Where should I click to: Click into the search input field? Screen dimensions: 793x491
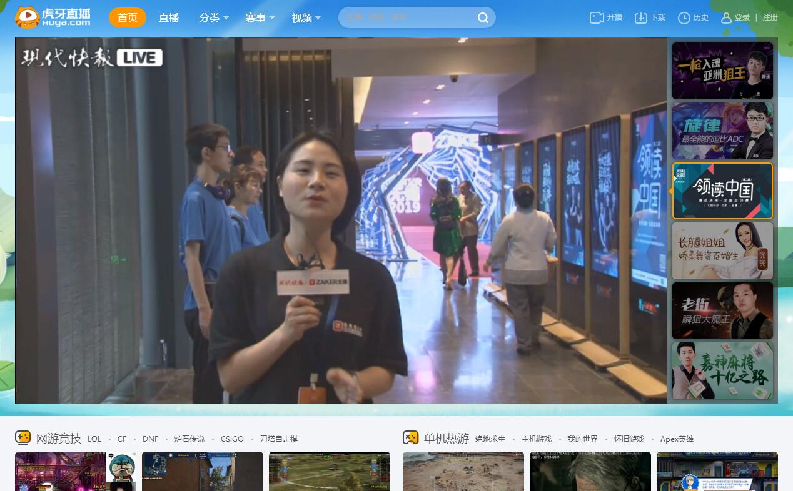[407, 18]
